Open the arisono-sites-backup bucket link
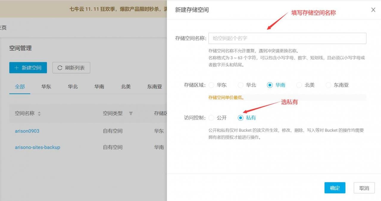Viewport: 381px width, 201px height. tap(38, 147)
